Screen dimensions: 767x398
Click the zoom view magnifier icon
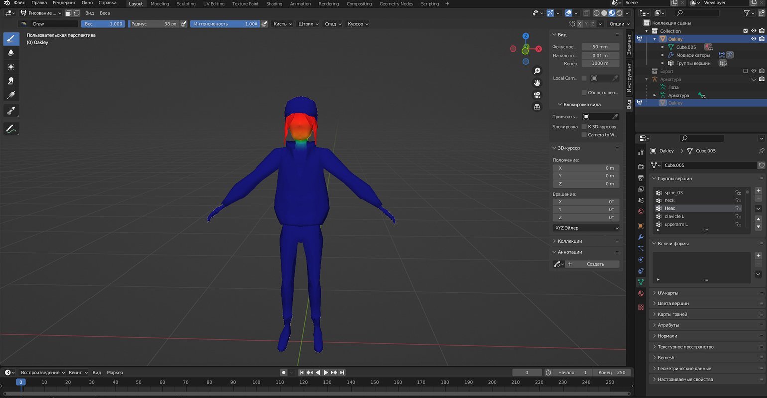click(537, 71)
